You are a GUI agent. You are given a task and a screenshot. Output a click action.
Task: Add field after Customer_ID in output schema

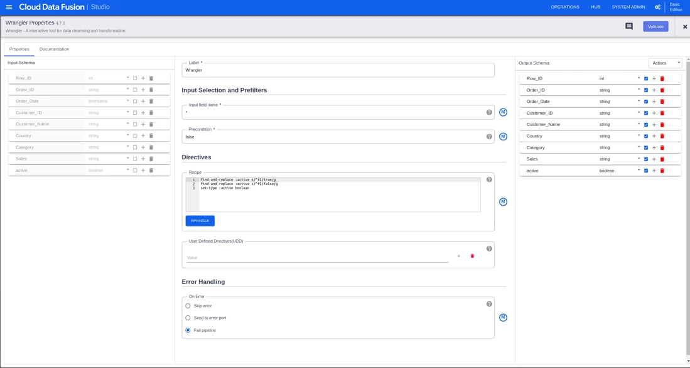[654, 113]
